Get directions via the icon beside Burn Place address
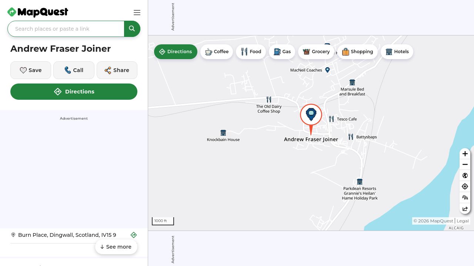Screen dimensions: 474x266 click(x=134, y=235)
